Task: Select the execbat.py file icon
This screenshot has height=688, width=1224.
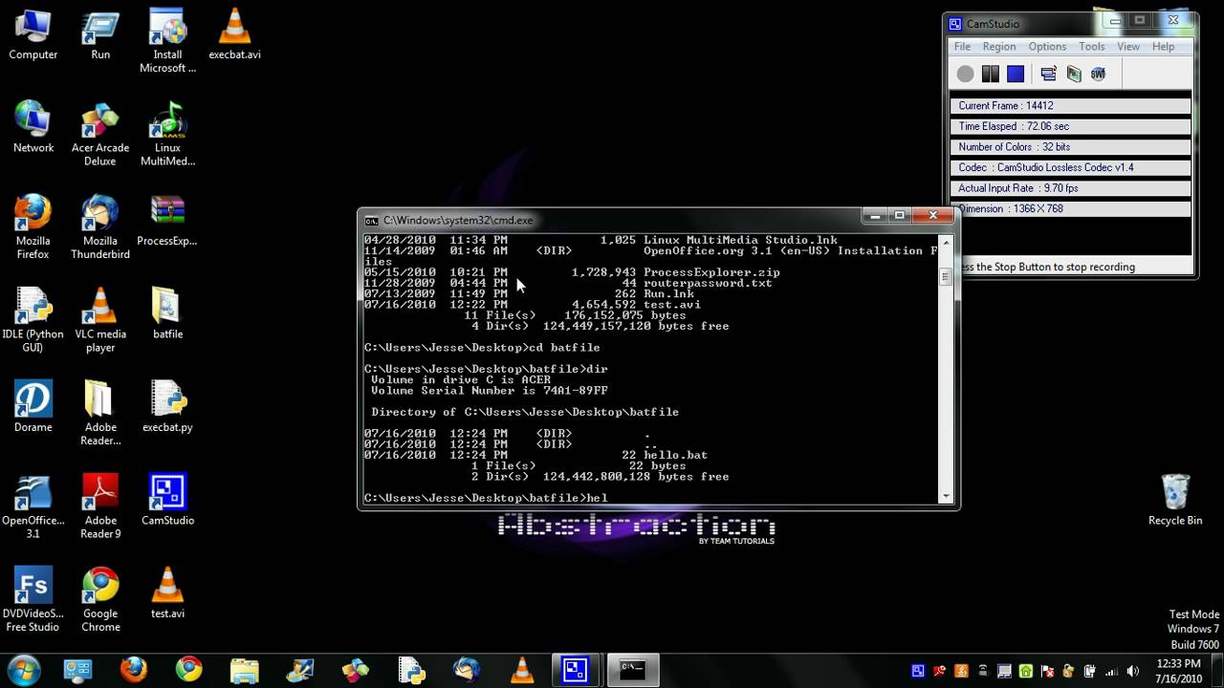Action: (x=167, y=406)
